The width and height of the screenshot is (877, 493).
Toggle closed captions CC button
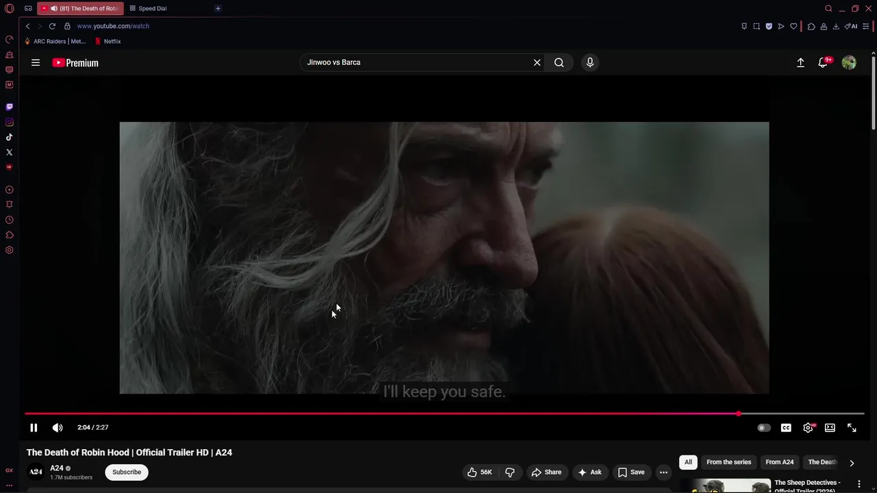[x=786, y=427]
